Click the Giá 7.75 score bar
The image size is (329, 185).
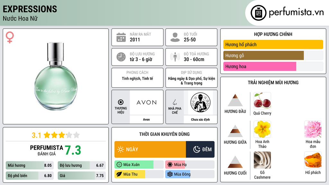pyautogui.click(x=82, y=176)
